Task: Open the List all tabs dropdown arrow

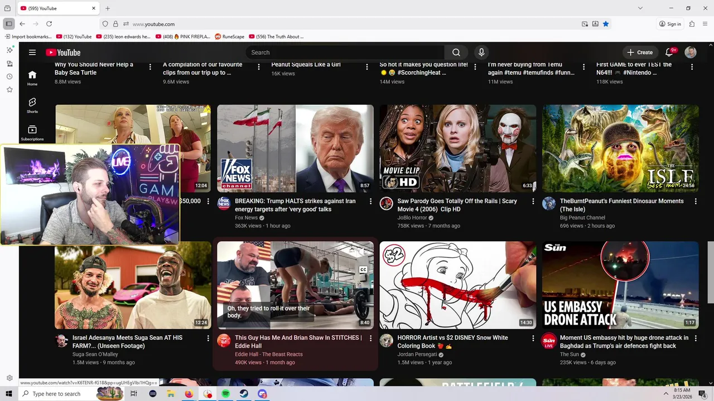Action: 640,8
